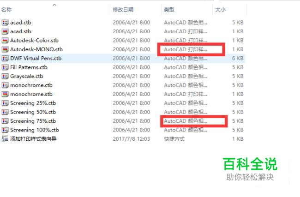
Task: Select the file name Grayscale.ctb
Action: (x=27, y=76)
